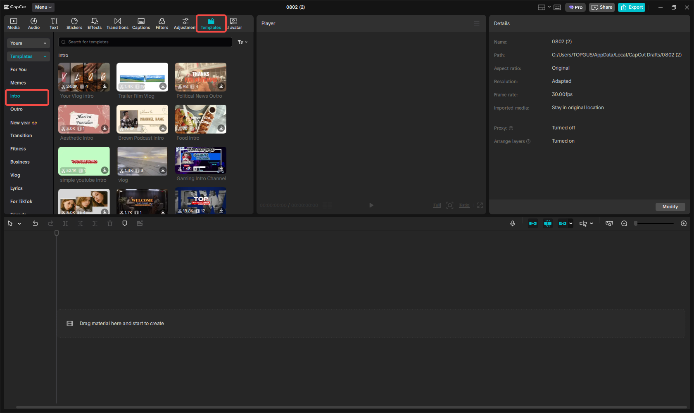Click the Export button
694x413 pixels.
[x=631, y=7]
